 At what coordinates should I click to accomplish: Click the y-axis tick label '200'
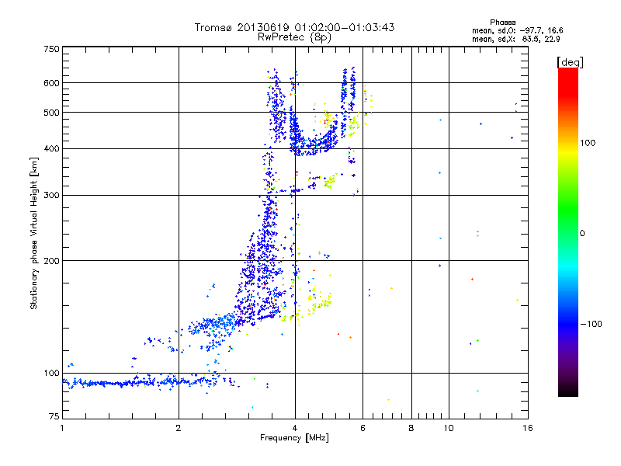pyautogui.click(x=51, y=261)
